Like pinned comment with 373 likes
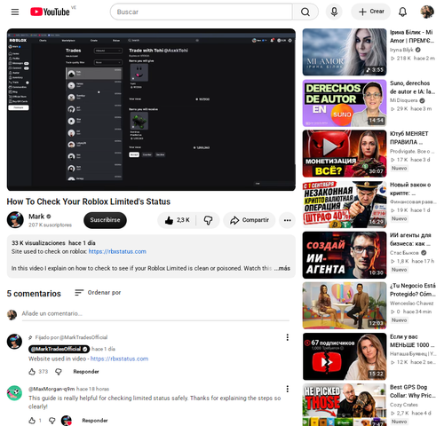The image size is (444, 426). (x=32, y=372)
